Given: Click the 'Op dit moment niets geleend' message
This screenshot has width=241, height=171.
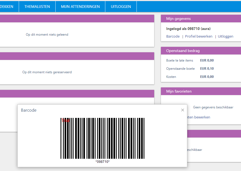Looking at the screenshot, I should click(x=47, y=35).
